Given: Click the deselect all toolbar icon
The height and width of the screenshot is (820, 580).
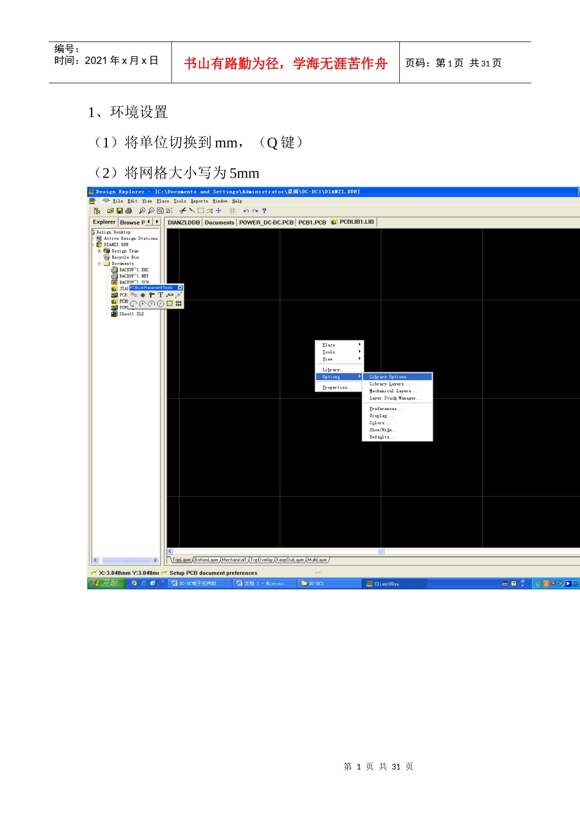Looking at the screenshot, I should (x=209, y=210).
